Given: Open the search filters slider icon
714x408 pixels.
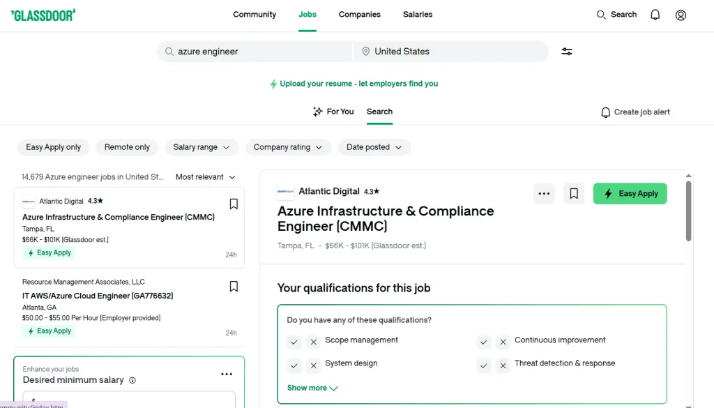Looking at the screenshot, I should [x=567, y=52].
